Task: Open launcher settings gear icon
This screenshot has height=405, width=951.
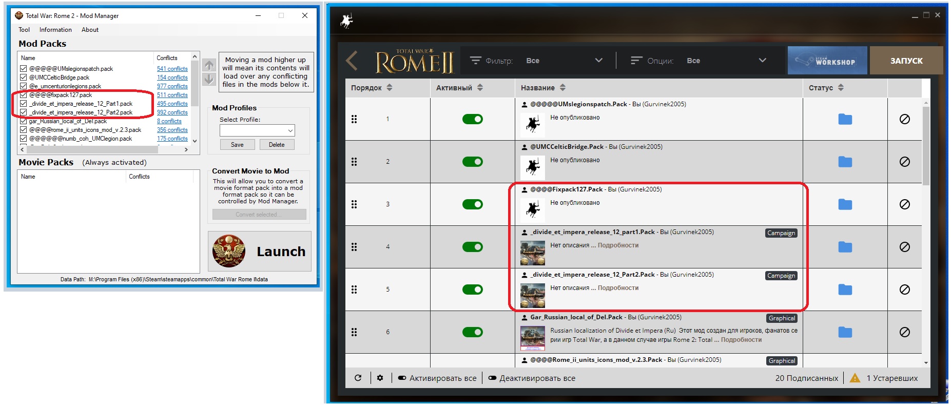Action: point(380,378)
